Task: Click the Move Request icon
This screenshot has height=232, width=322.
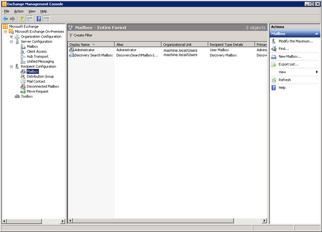Action: click(x=23, y=92)
